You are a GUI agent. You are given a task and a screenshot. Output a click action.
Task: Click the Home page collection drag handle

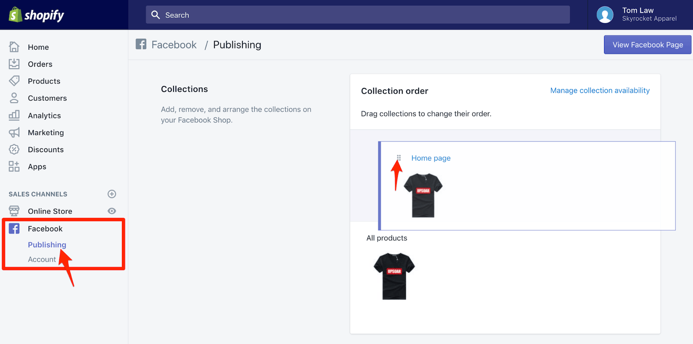[399, 156]
